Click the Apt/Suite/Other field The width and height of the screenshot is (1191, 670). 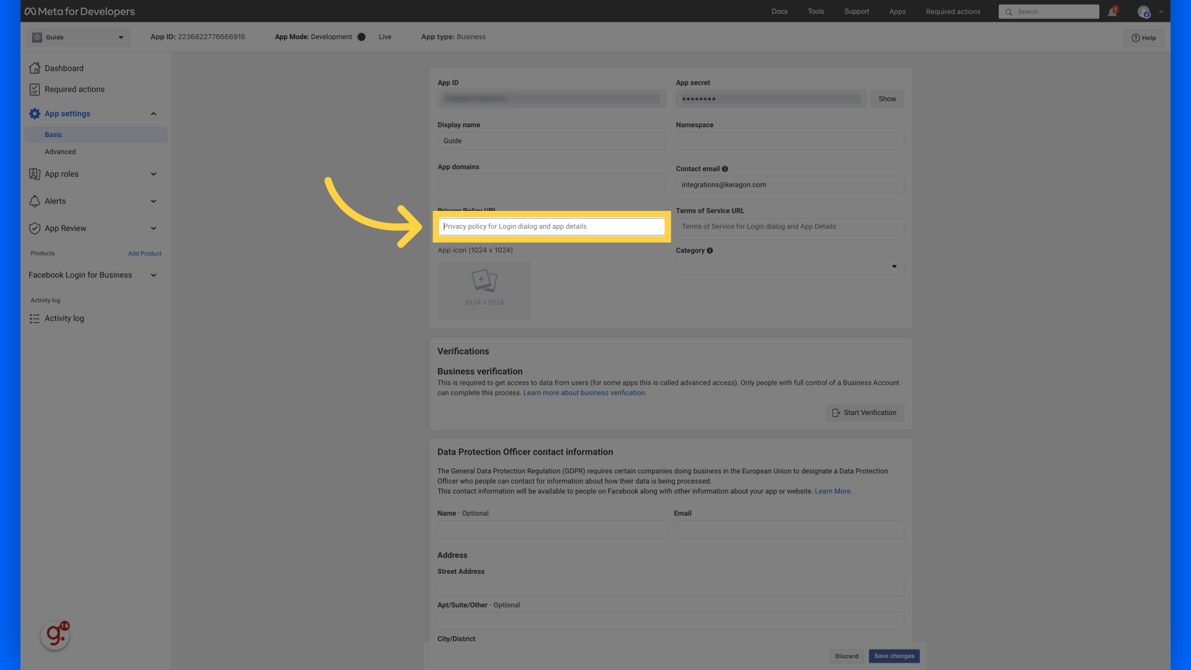pyautogui.click(x=671, y=621)
